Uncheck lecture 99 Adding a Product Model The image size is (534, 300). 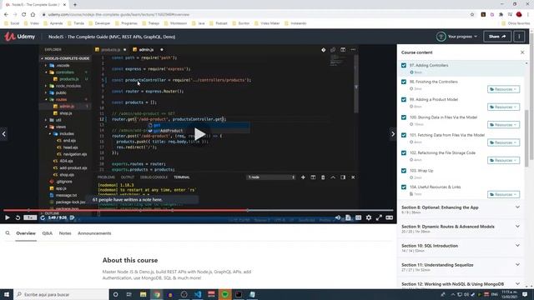point(404,100)
